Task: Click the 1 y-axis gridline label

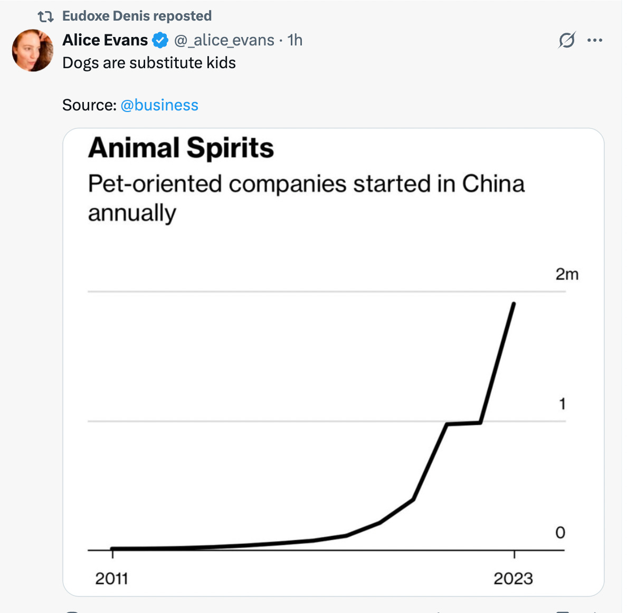Action: click(x=562, y=404)
